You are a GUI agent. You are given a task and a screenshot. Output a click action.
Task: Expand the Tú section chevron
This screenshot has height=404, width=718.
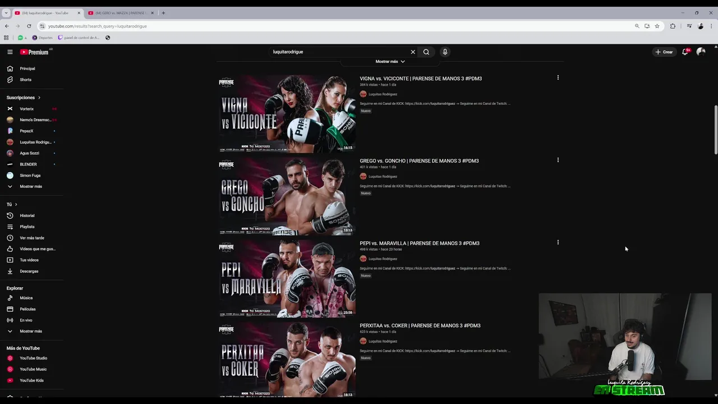click(16, 204)
